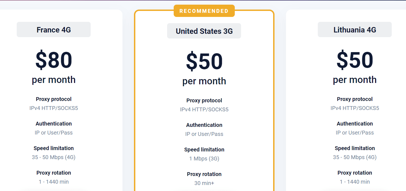This screenshot has height=191, width=406.
Task: Select the United States 3G plan title
Action: tap(204, 31)
